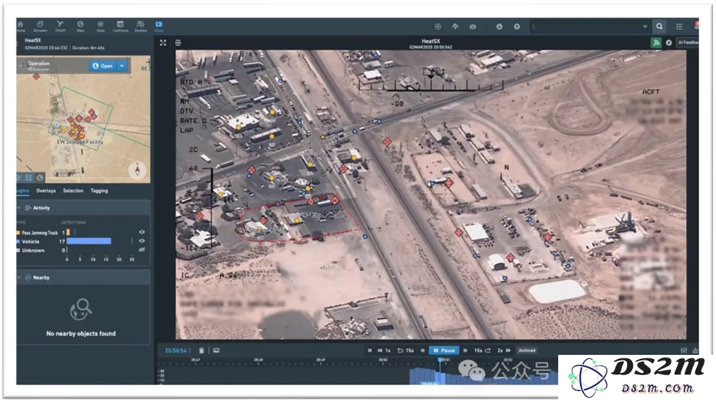Click the Archived button
This screenshot has height=400, width=716.
pos(526,351)
